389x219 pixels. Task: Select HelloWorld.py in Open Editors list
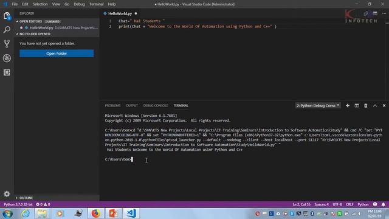57,28
